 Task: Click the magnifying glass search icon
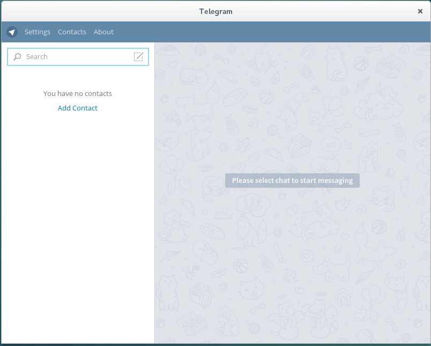(17, 57)
